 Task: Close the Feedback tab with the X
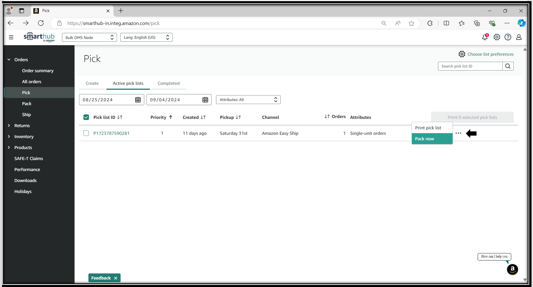[x=116, y=278]
